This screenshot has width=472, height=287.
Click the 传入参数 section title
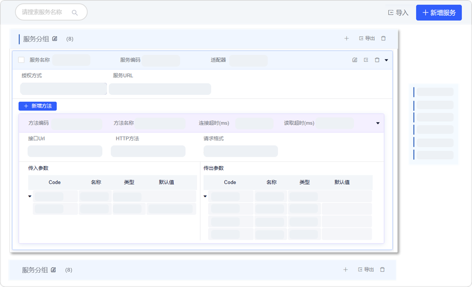(x=38, y=168)
